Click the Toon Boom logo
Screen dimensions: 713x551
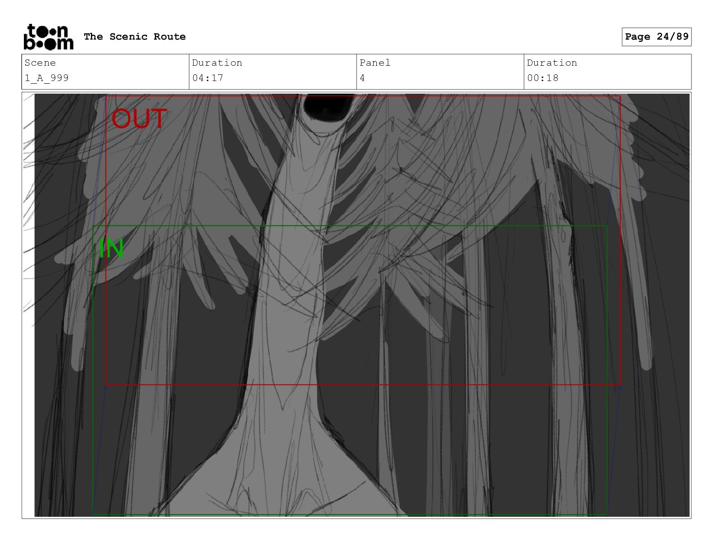click(48, 37)
